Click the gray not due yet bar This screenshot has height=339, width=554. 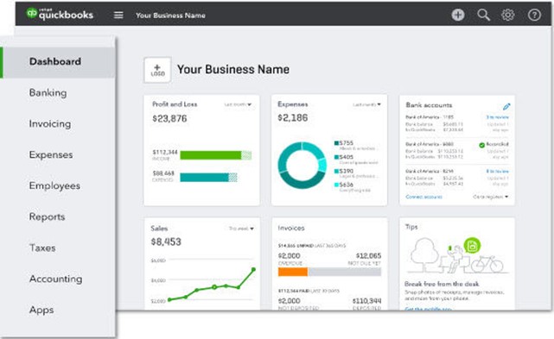tap(345, 272)
